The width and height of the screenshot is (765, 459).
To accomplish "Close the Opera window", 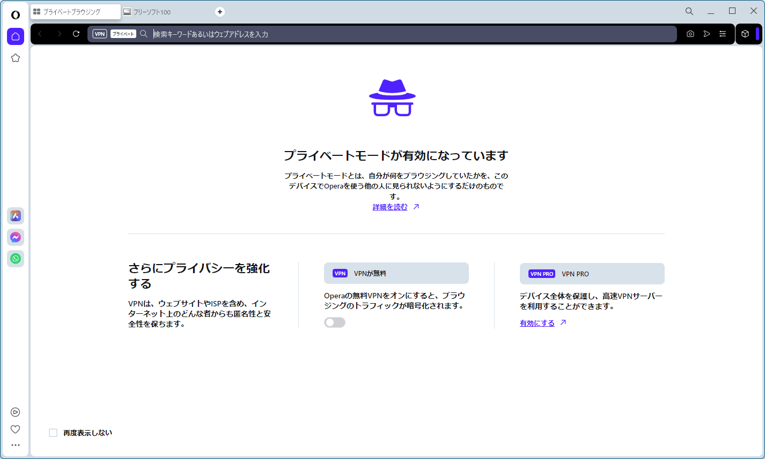I will tap(753, 11).
